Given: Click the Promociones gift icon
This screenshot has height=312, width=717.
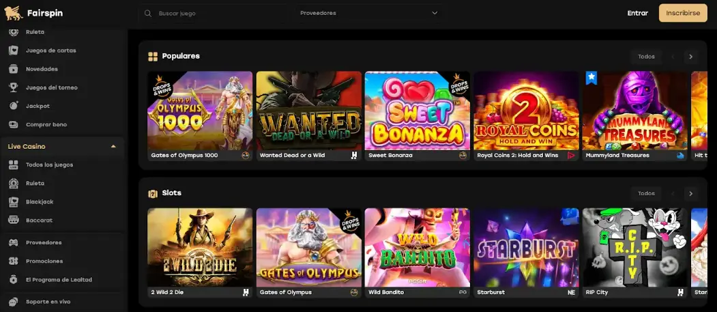Looking at the screenshot, I should pyautogui.click(x=14, y=261).
